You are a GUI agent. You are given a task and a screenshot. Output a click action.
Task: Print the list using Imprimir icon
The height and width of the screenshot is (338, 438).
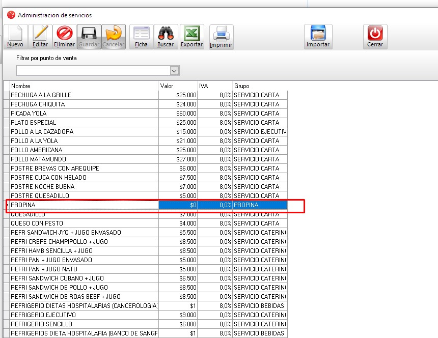(x=221, y=37)
